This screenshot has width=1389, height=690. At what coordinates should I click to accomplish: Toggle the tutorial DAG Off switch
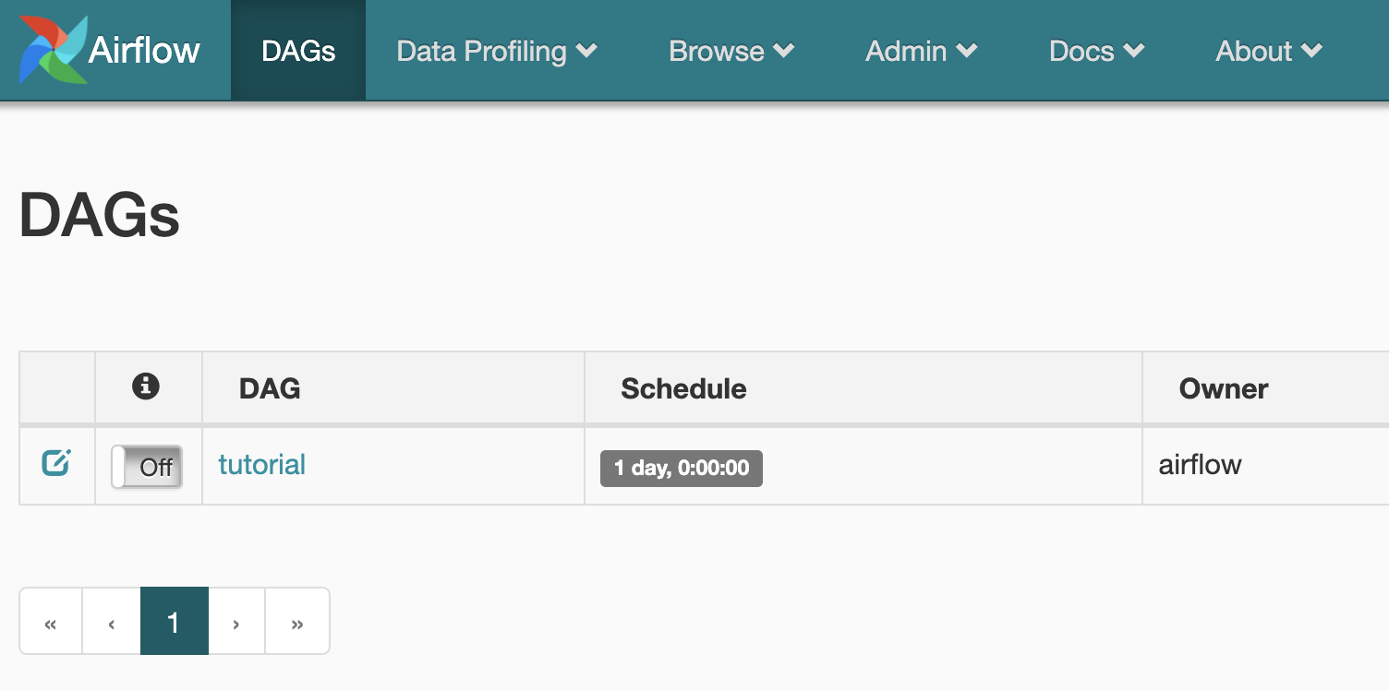147,467
